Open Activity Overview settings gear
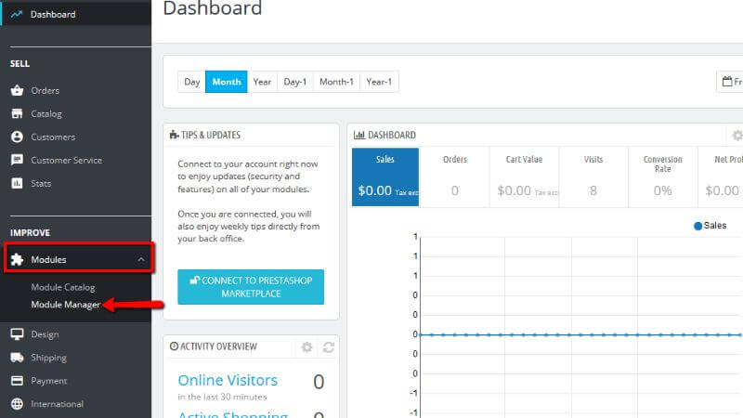The height and width of the screenshot is (418, 743). [307, 347]
